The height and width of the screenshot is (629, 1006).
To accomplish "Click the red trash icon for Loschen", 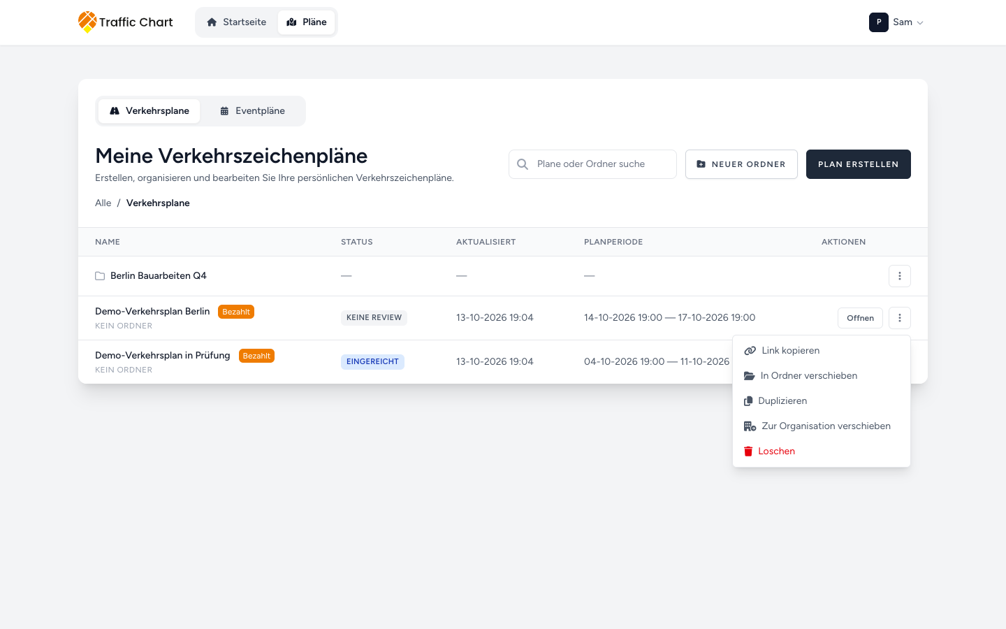I will click(748, 451).
